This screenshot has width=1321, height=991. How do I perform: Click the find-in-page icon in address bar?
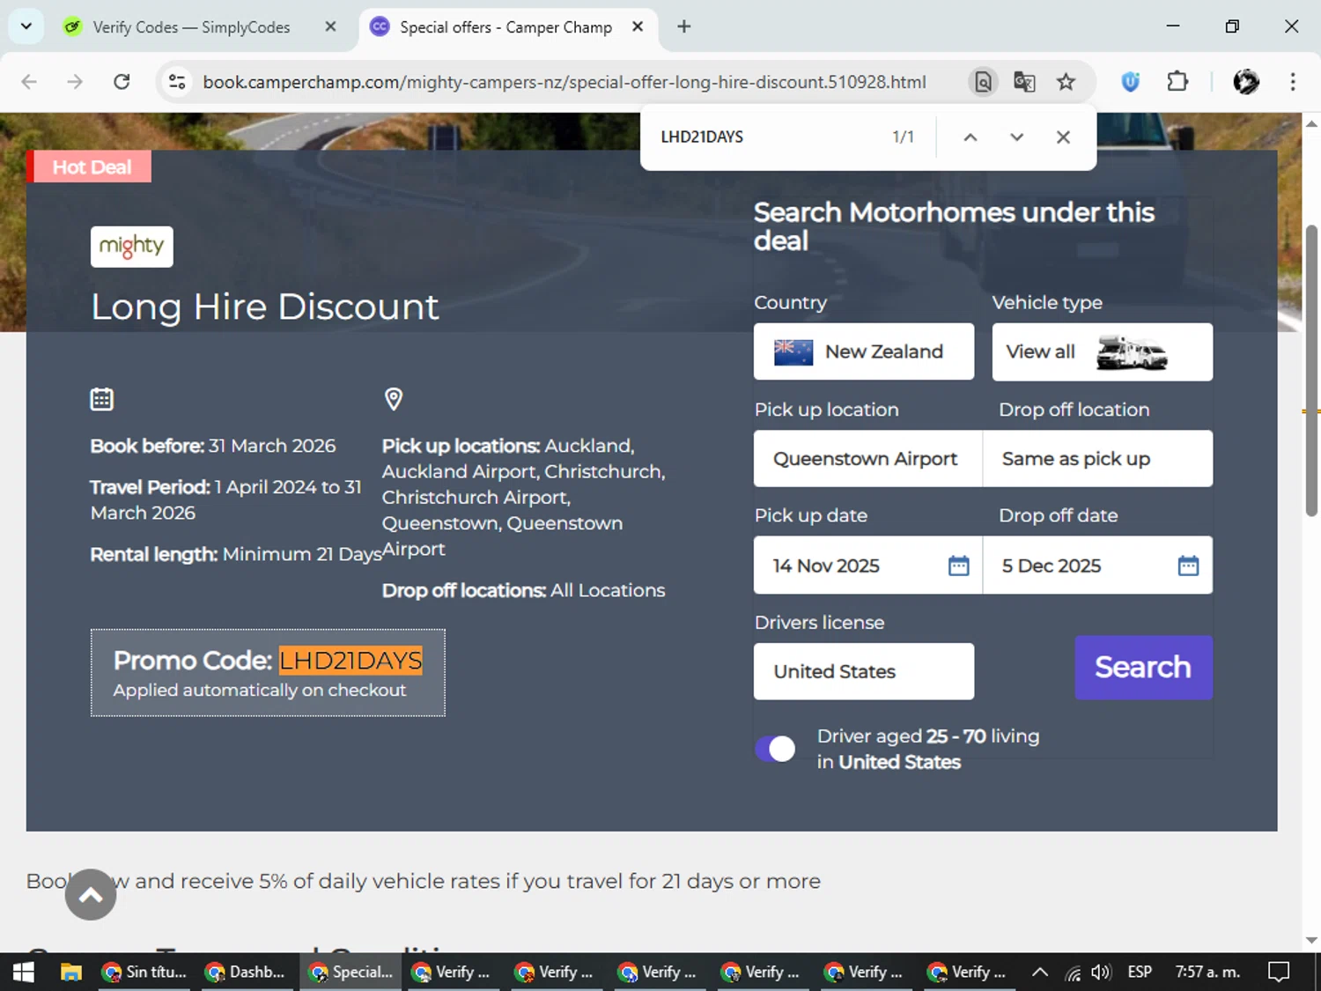click(983, 82)
